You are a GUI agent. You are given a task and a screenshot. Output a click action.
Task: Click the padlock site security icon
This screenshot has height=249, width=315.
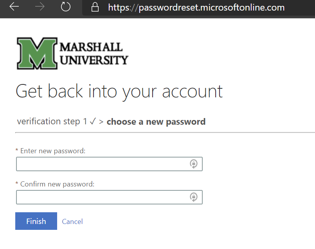pyautogui.click(x=95, y=7)
